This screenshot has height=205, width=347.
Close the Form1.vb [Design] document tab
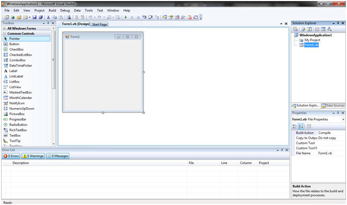click(x=286, y=24)
